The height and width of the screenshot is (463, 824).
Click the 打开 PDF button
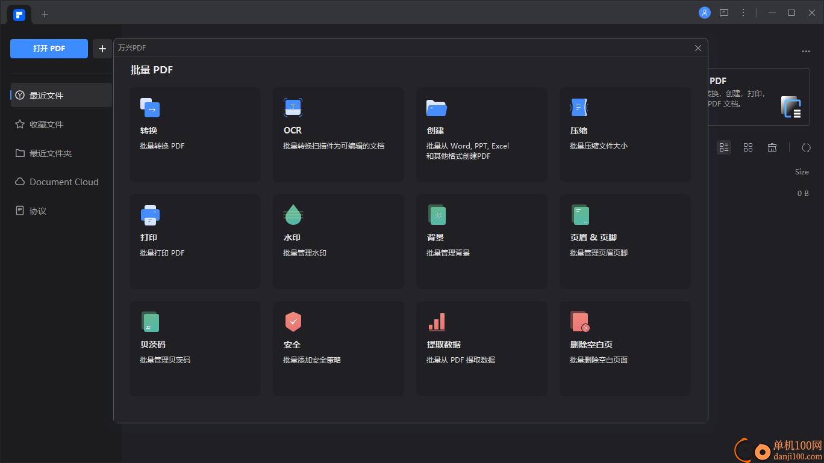pos(49,49)
